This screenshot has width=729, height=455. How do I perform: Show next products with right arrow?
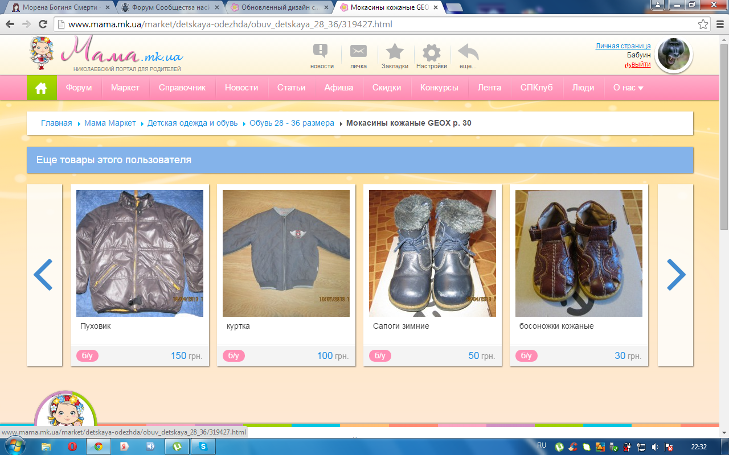click(675, 275)
